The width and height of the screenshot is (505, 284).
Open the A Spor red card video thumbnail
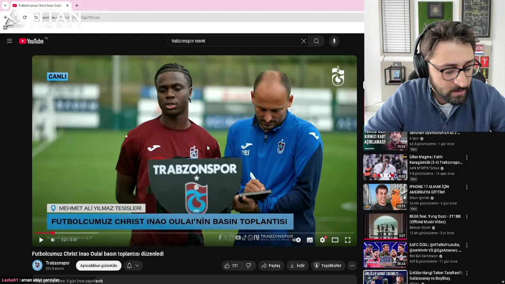point(385,141)
